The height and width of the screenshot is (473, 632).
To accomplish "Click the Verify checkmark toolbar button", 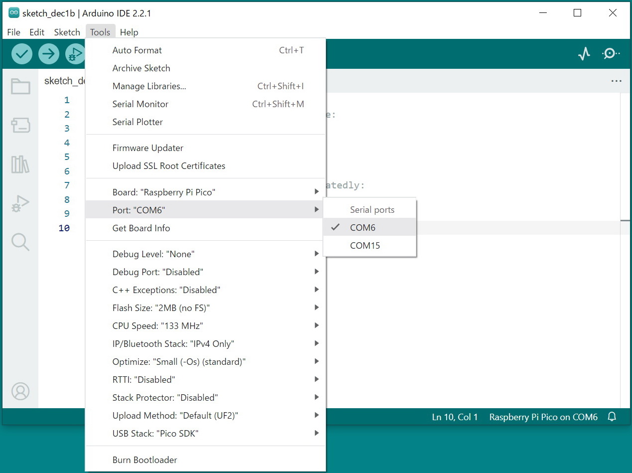I will click(21, 54).
